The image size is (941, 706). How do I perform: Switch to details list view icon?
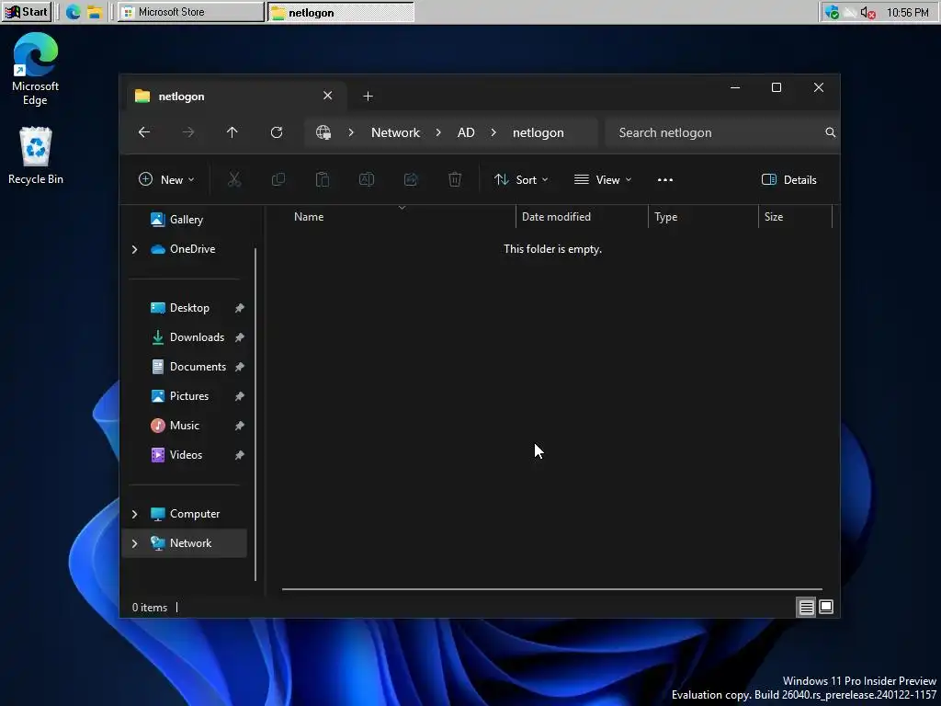806,608
